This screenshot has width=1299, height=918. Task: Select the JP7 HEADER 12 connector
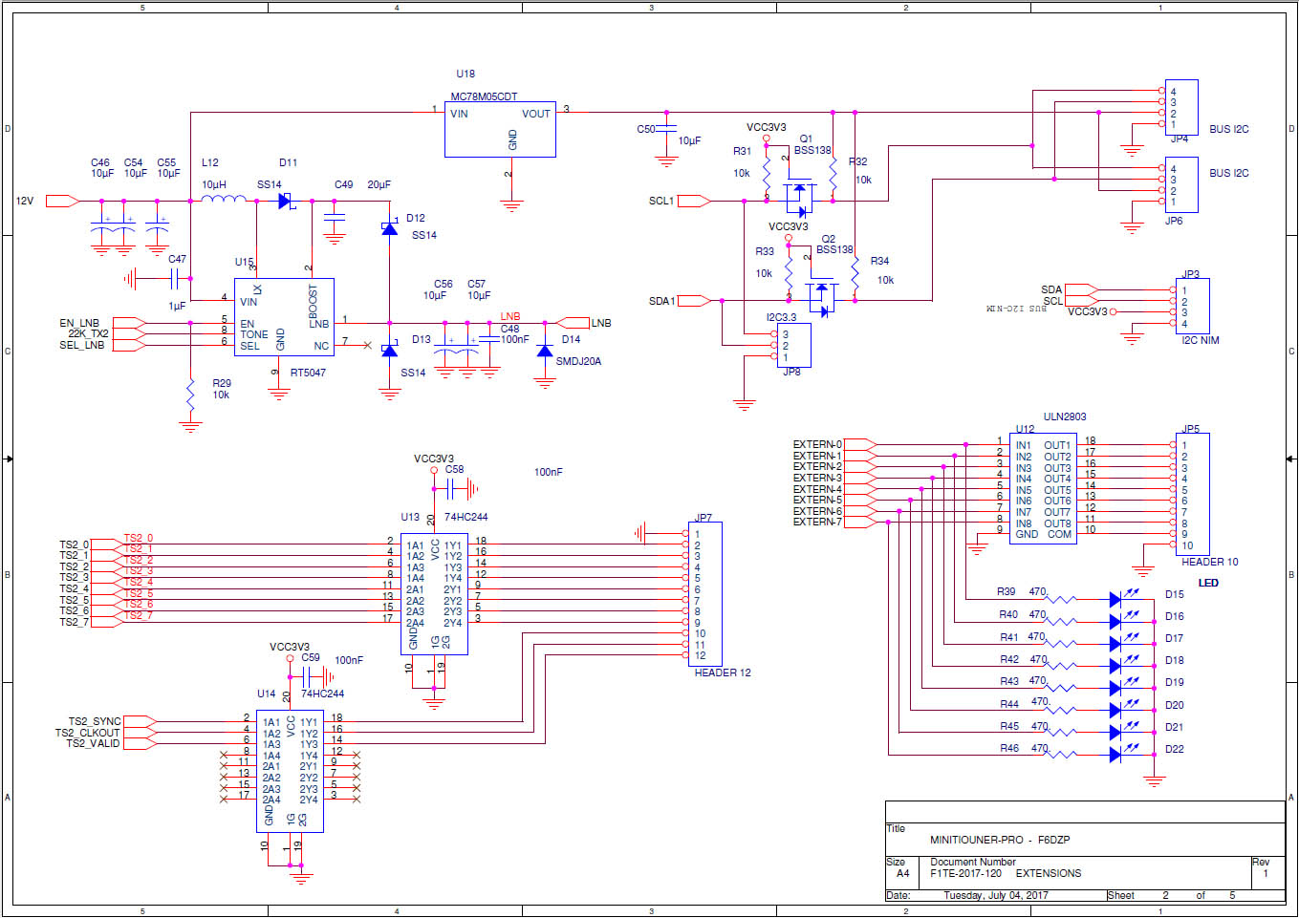click(705, 594)
